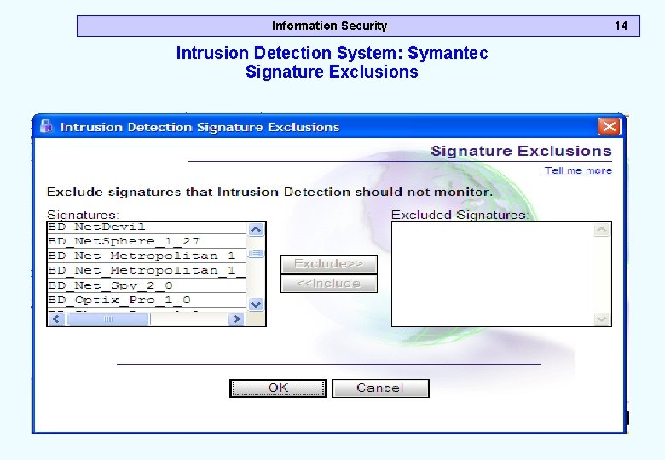Screen dimensions: 665x460
Task: Click the dialog title bar lock icon
Action: click(46, 126)
